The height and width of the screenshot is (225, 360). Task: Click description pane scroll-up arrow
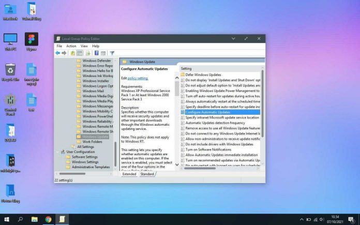(177, 78)
